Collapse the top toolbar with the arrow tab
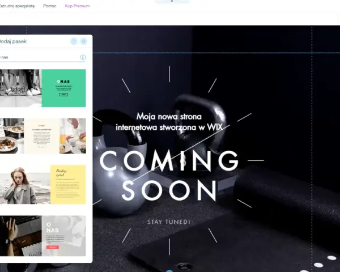 [x=172, y=1]
